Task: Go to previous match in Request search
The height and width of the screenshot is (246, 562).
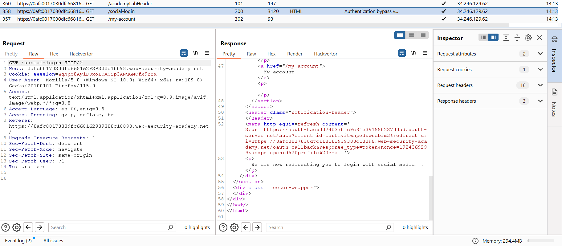Action: pos(28,228)
